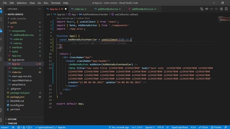This screenshot has width=230, height=129.
Task: Open package.json file
Action: (24, 97)
